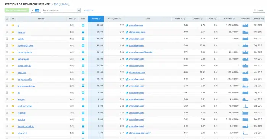This screenshot has width=267, height=139.
Task: Click the 26.98 costs value
Action: pos(202,45)
